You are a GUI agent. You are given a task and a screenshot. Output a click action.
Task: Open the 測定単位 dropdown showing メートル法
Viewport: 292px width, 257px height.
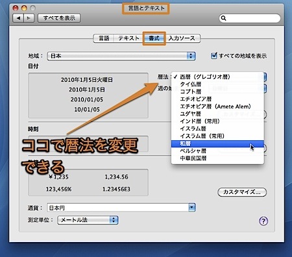(x=88, y=220)
